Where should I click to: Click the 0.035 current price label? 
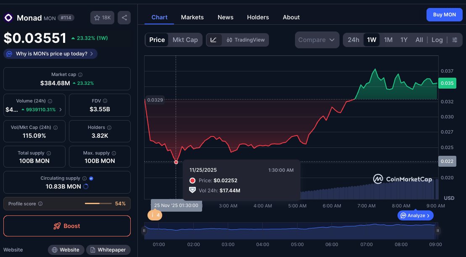click(x=447, y=83)
